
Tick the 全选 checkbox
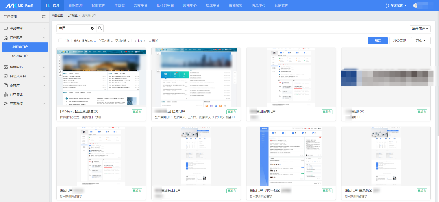click(x=60, y=40)
